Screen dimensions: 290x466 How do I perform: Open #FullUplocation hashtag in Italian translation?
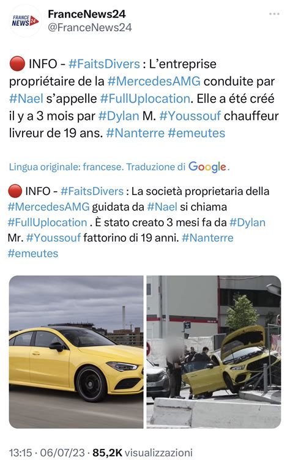pyautogui.click(x=47, y=223)
